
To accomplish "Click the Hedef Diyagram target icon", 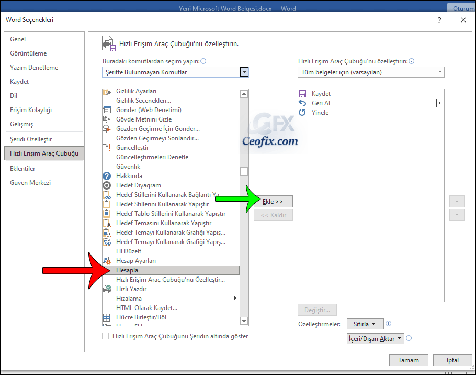I will [x=107, y=185].
